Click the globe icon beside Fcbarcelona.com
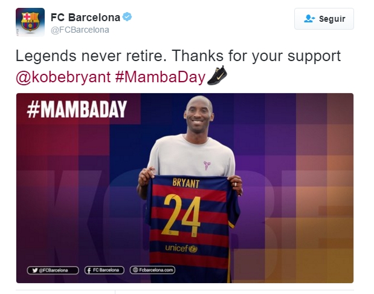The image size is (374, 294). coord(135,270)
